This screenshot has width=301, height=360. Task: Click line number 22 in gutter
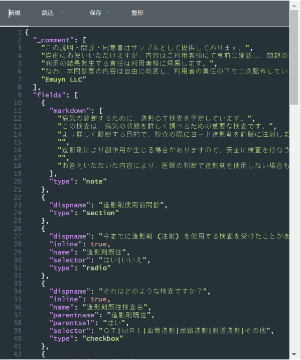coord(18,197)
